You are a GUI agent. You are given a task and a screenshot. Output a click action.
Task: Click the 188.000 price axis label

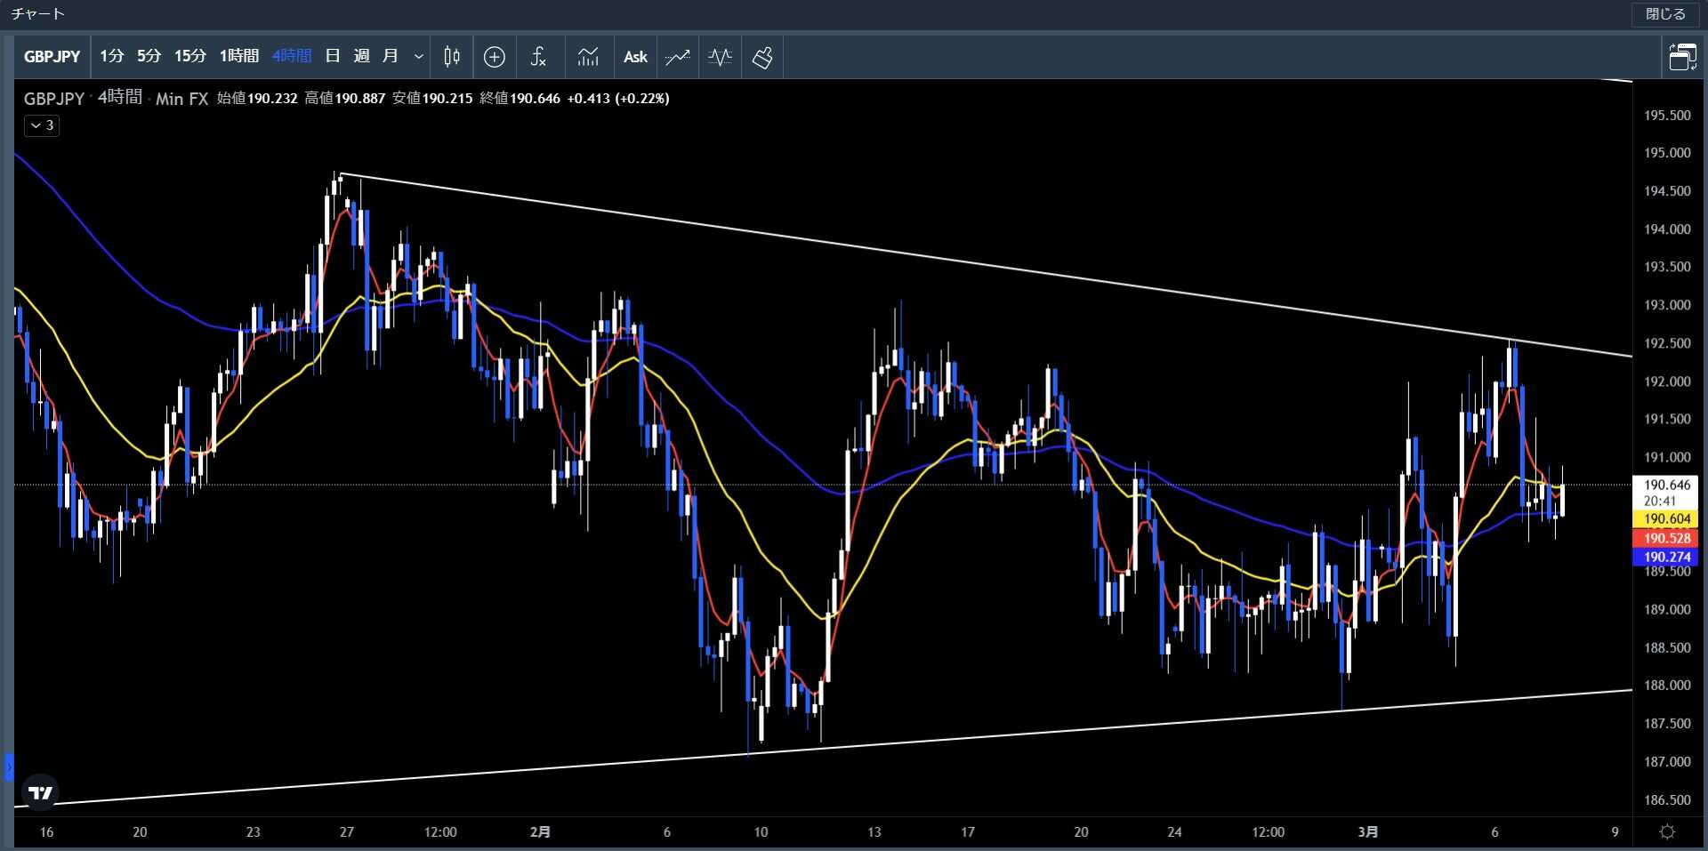point(1667,686)
